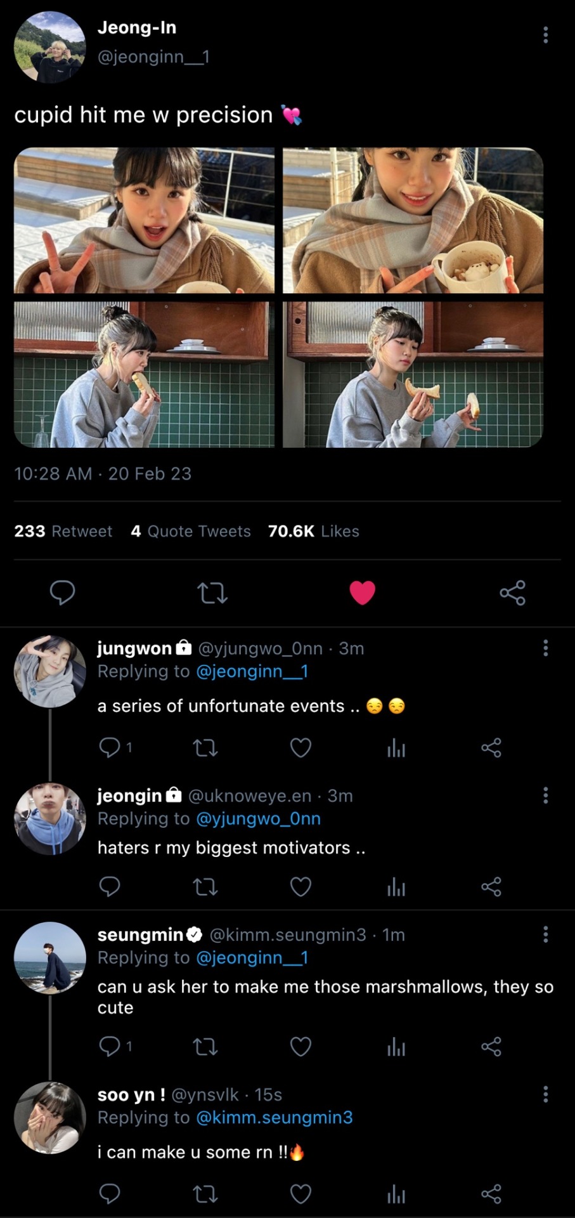Share the main tweet
This screenshot has height=1218, width=575.
[512, 593]
